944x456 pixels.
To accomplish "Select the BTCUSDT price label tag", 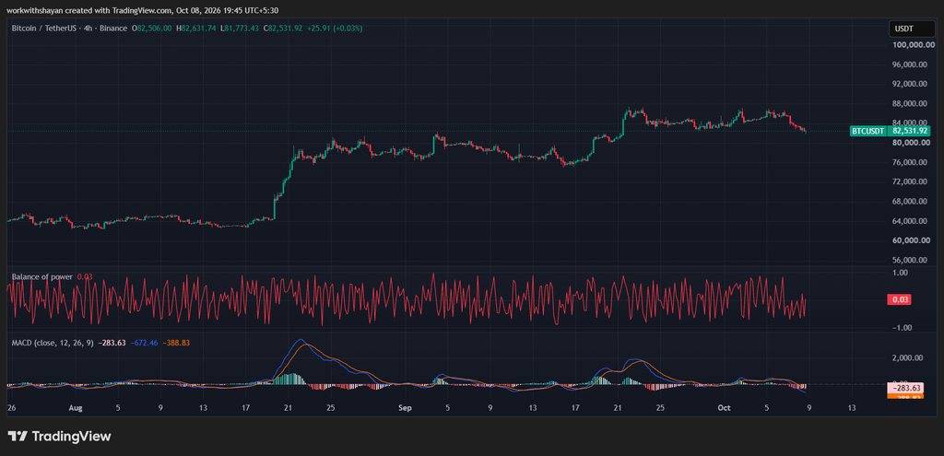I will [x=868, y=131].
